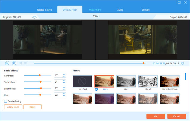Click the current time 00:04:54.19
The height and width of the screenshot is (121, 190).
click(159, 63)
